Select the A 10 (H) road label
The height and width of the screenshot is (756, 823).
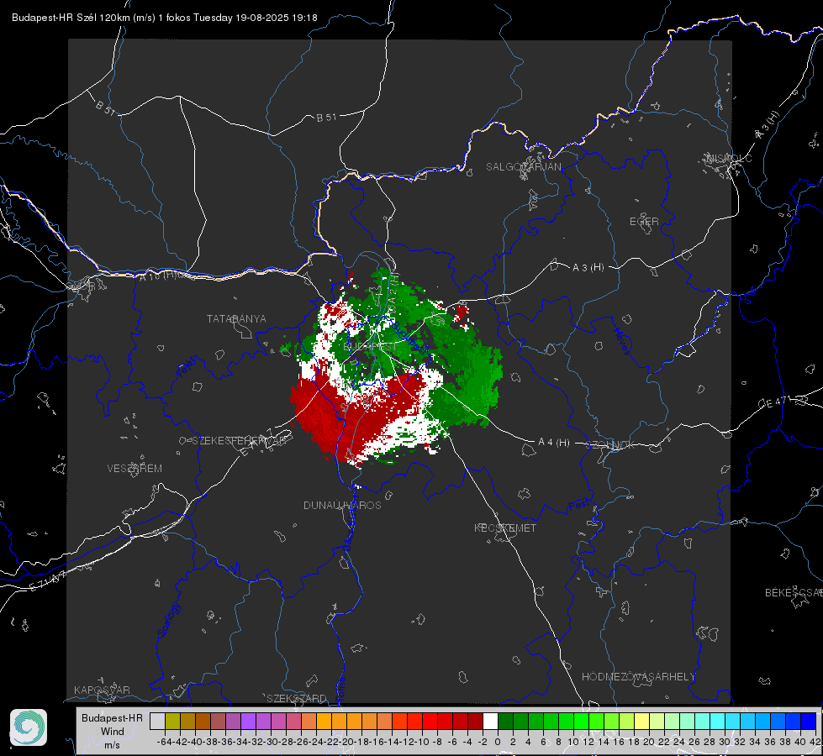159,276
